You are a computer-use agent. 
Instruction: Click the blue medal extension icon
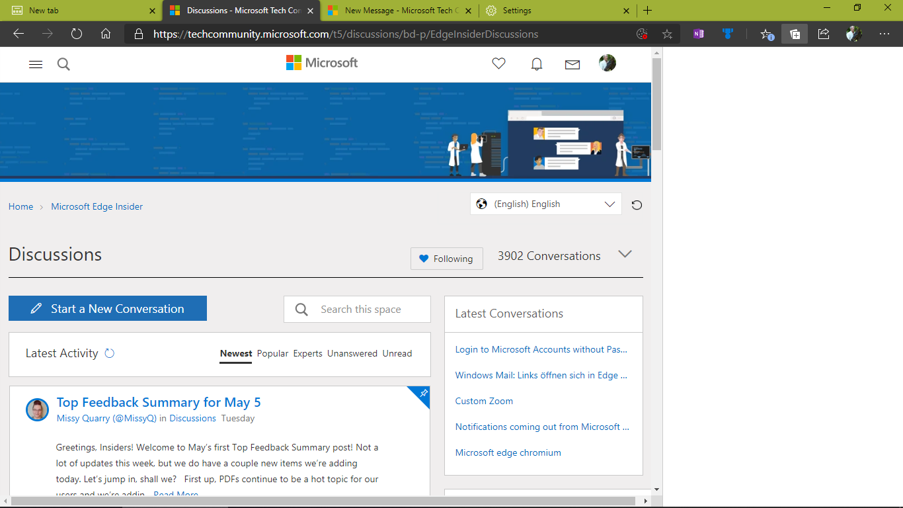728,34
